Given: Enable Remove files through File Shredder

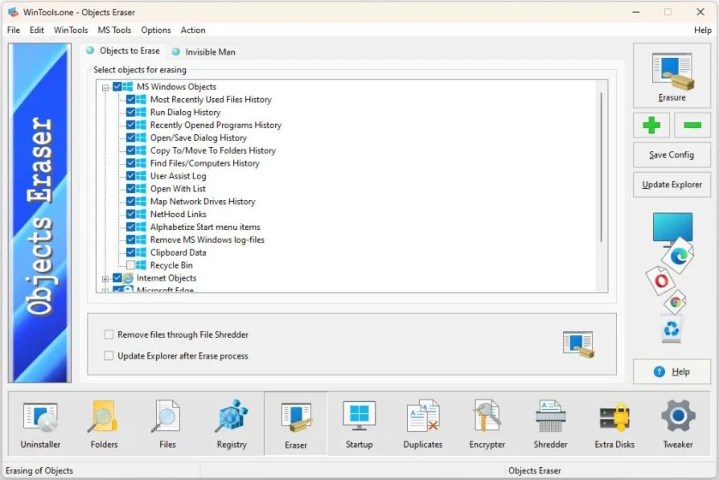Looking at the screenshot, I should coord(109,334).
